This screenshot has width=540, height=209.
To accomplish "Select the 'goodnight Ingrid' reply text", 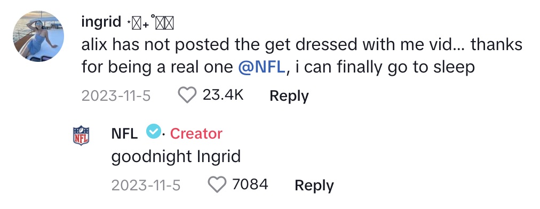I will (176, 157).
